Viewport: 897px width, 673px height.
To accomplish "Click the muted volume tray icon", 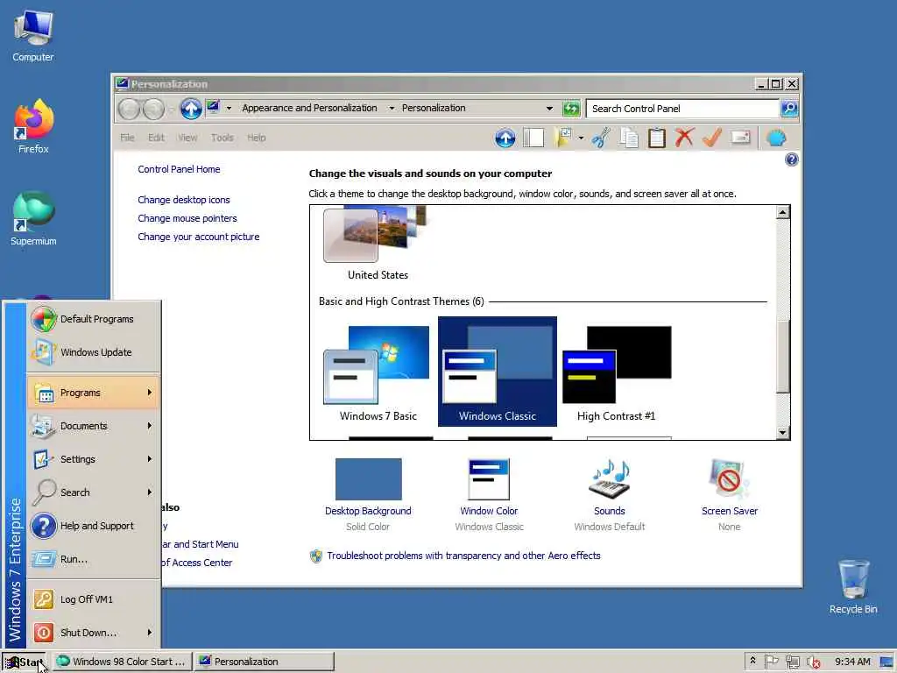I will 813,662.
